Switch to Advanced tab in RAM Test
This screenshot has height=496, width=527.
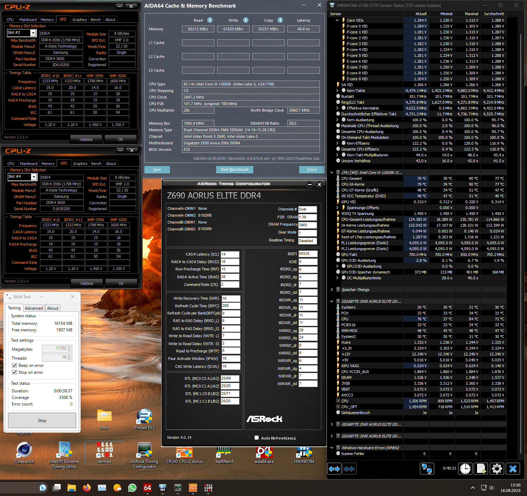34,308
